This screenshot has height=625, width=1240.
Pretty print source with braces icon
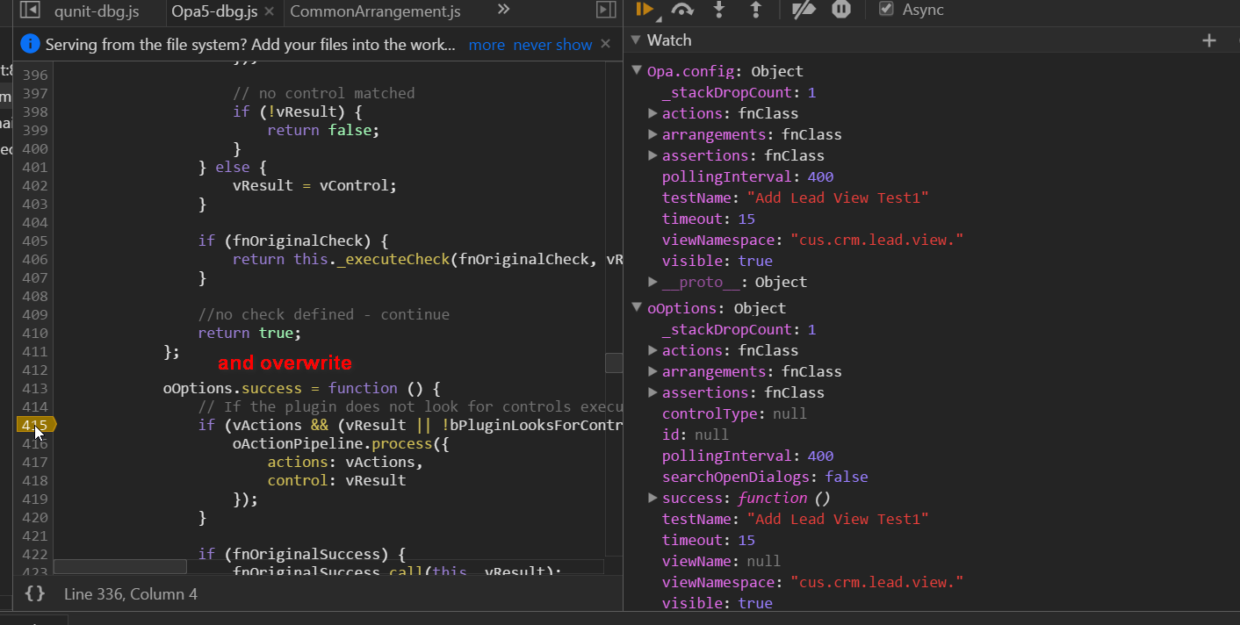click(x=35, y=594)
